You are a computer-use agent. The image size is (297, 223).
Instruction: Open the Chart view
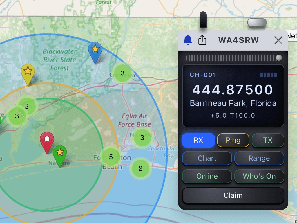pos(207,158)
